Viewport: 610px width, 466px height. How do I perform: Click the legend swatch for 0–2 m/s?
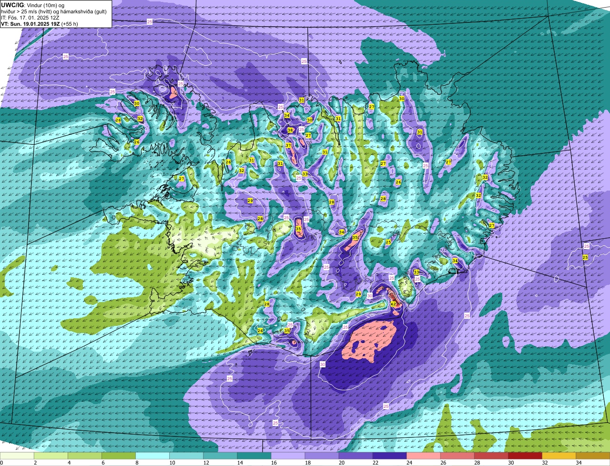point(17,456)
